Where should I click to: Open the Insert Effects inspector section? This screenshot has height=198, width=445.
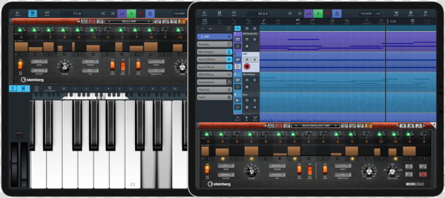(x=215, y=59)
